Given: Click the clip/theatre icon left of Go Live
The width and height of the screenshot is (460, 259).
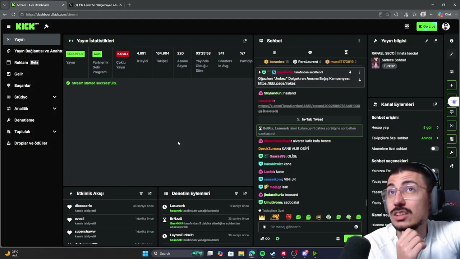Looking at the screenshot, I should pyautogui.click(x=407, y=26).
